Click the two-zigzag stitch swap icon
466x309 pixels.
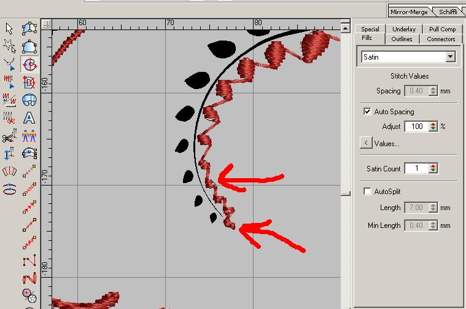tap(9, 100)
